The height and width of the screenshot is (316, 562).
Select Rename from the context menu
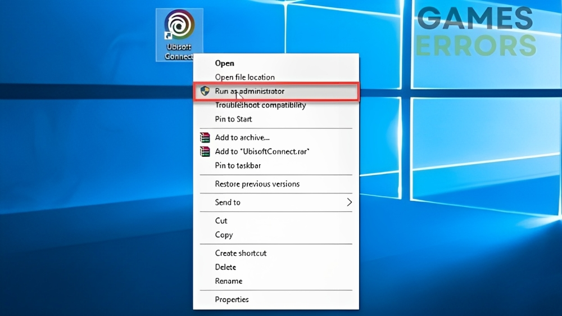pyautogui.click(x=276, y=281)
